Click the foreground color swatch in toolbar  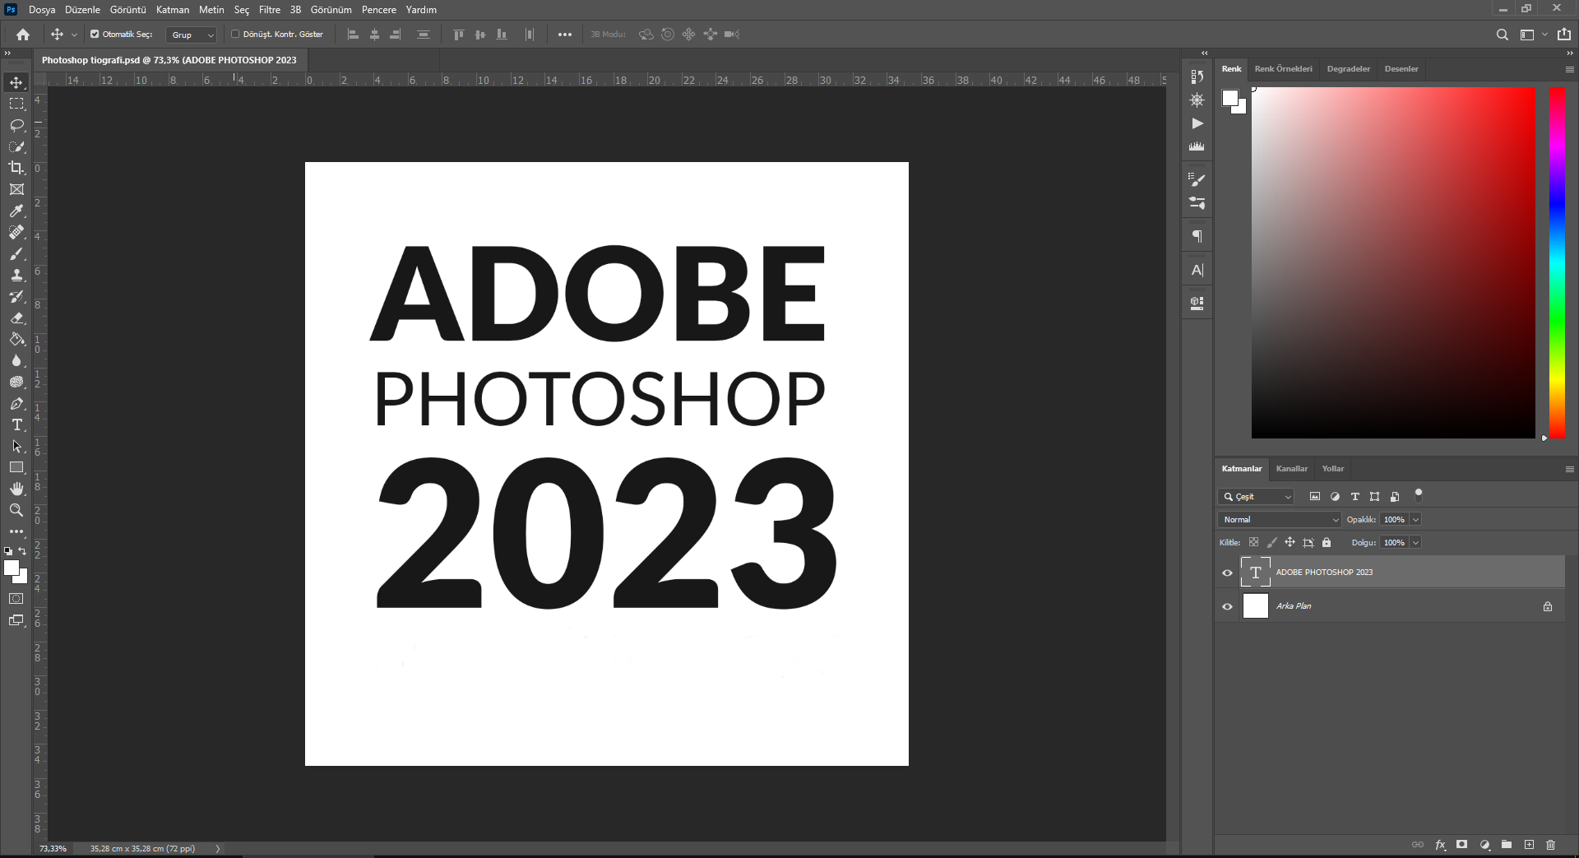12,568
